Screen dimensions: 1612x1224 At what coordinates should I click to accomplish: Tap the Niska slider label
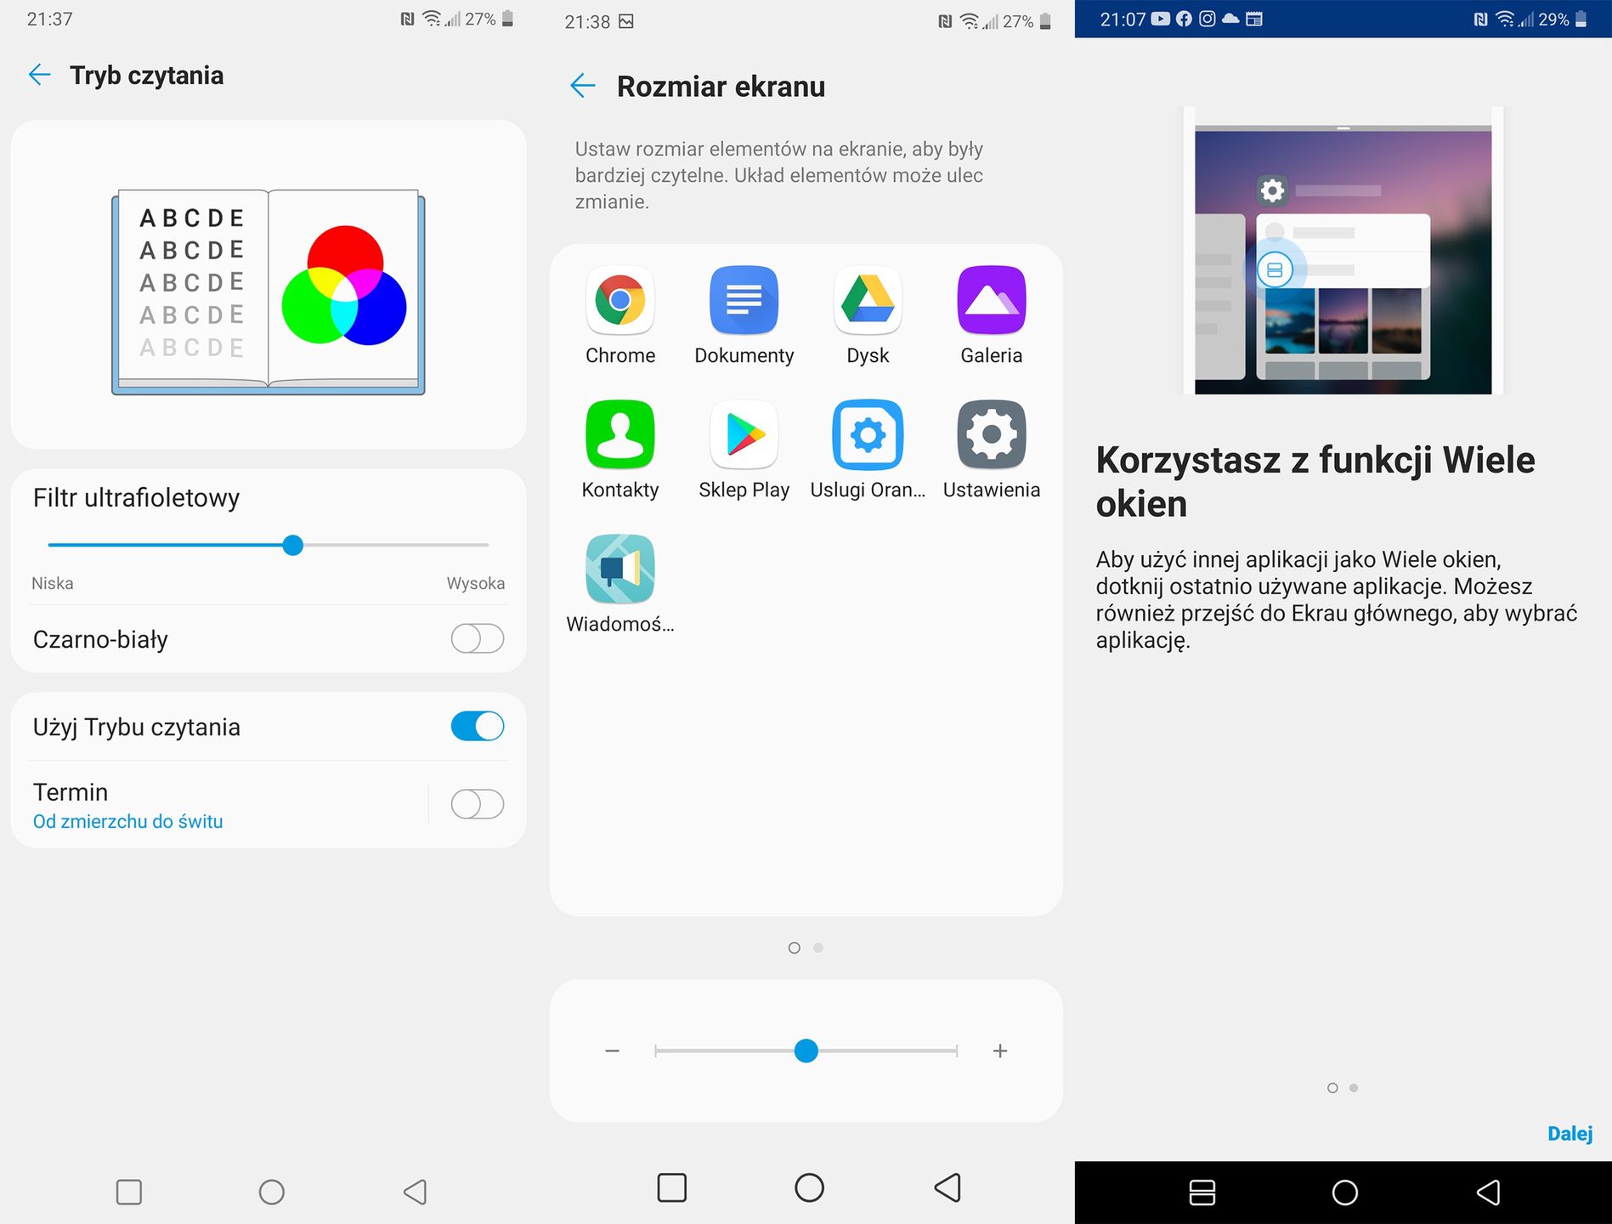(x=53, y=584)
